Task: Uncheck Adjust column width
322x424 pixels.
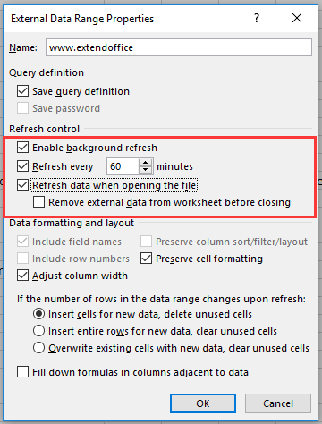Action: click(x=23, y=276)
